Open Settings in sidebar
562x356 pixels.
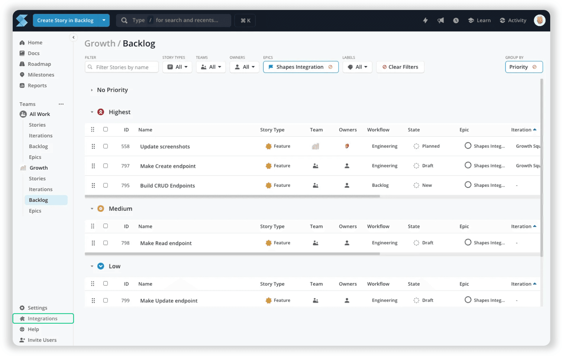click(x=34, y=308)
